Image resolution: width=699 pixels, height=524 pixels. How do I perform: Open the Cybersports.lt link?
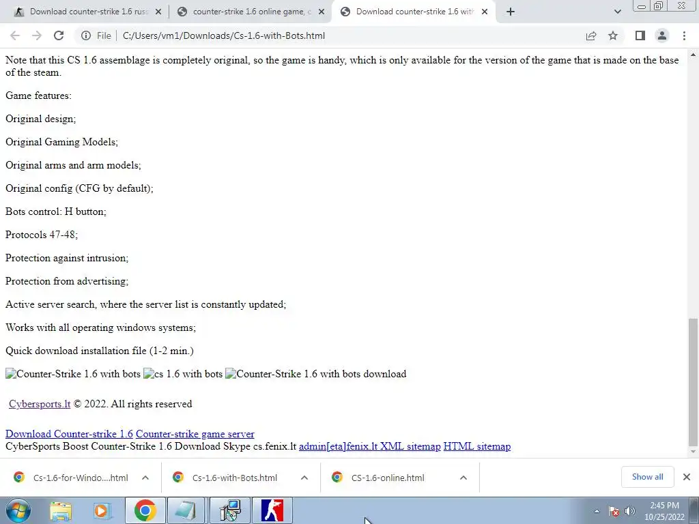(x=40, y=404)
